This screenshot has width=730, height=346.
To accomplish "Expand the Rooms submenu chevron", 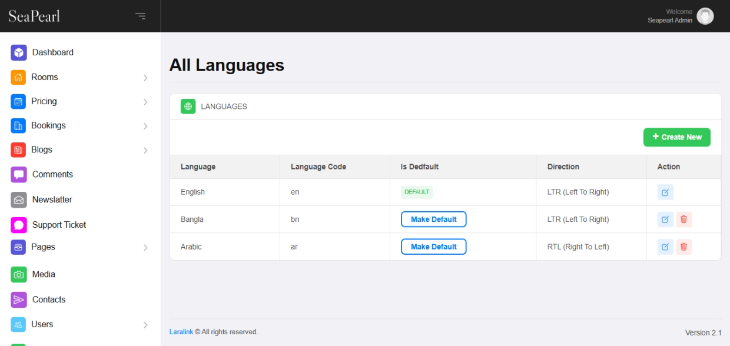I will click(x=145, y=78).
